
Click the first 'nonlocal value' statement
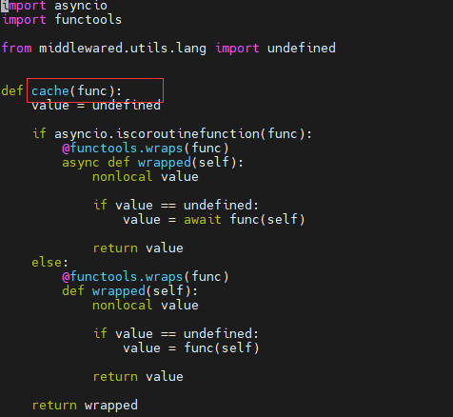pyautogui.click(x=146, y=177)
